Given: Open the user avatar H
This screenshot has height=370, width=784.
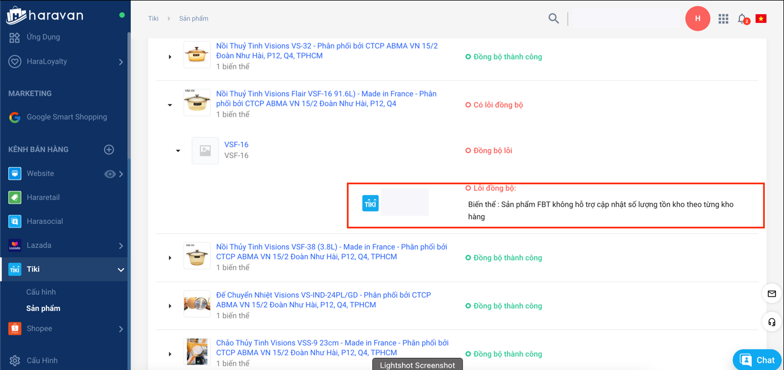Looking at the screenshot, I should [x=698, y=19].
